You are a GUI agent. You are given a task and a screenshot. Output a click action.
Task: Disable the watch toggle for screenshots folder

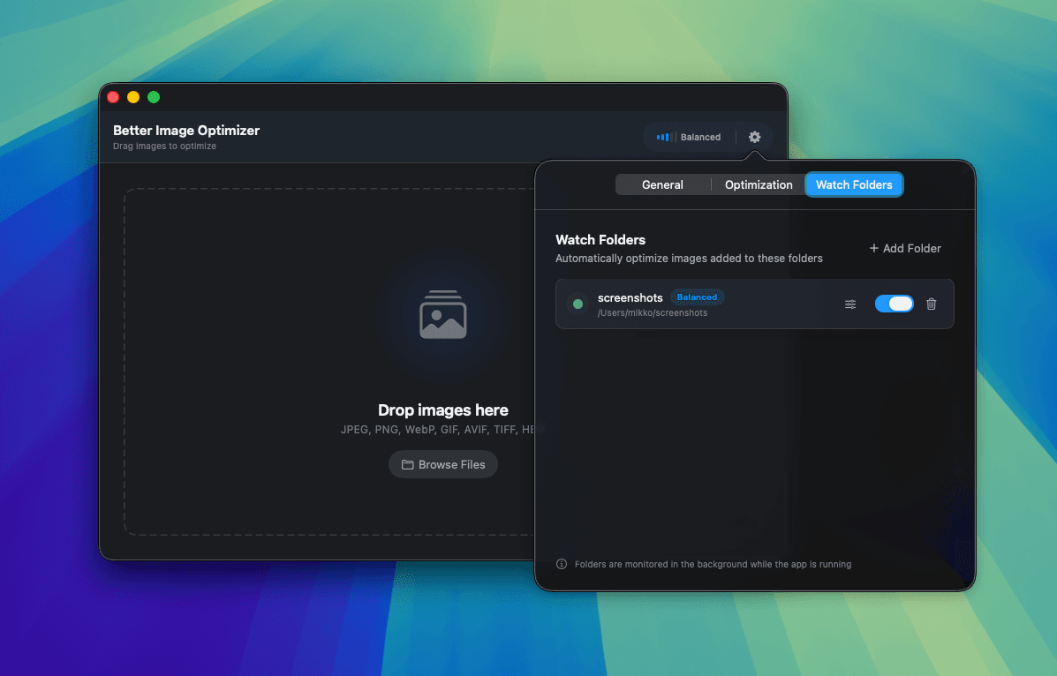coord(894,303)
